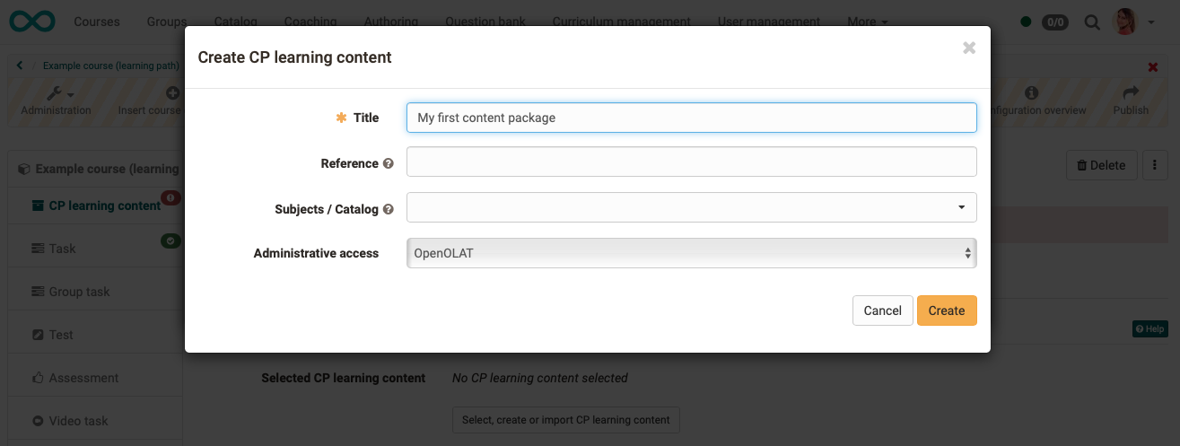
Task: Click the Cancel button
Action: [x=882, y=310]
